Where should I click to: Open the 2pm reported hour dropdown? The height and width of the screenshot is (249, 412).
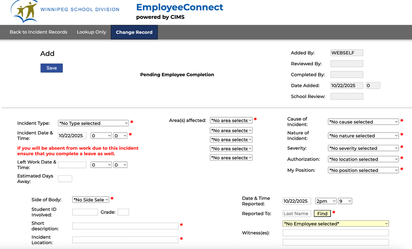click(x=326, y=201)
